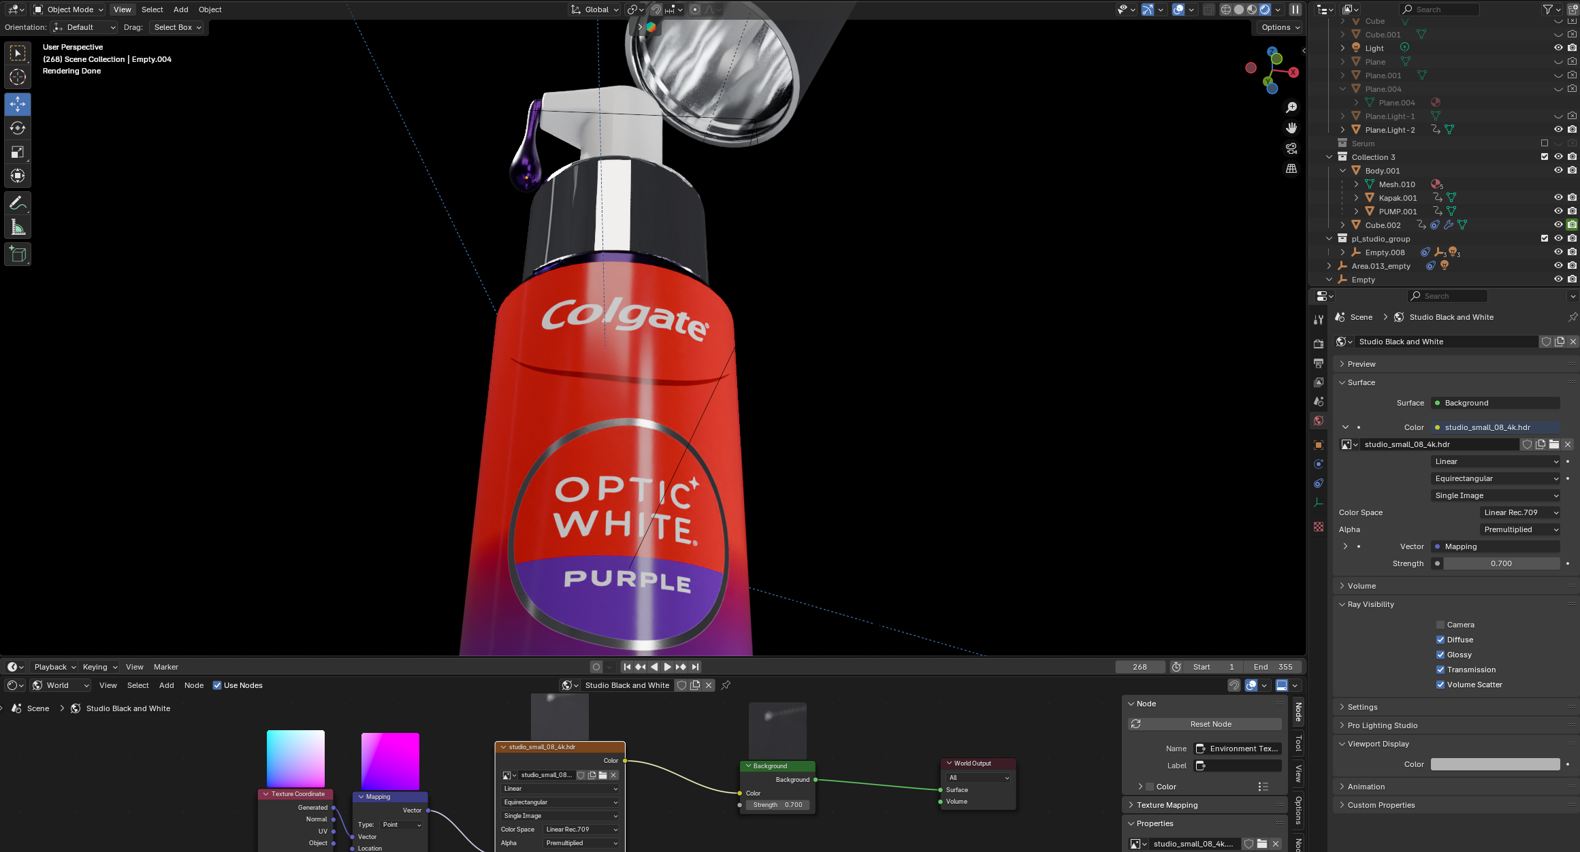This screenshot has width=1580, height=852.
Task: Toggle the Use Nodes checkbox
Action: [217, 685]
